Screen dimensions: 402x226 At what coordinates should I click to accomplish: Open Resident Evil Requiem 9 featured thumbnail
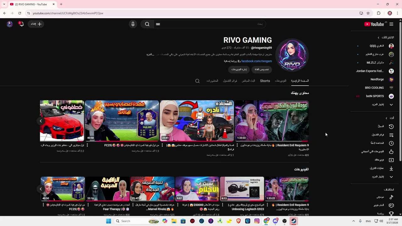[x=272, y=121]
